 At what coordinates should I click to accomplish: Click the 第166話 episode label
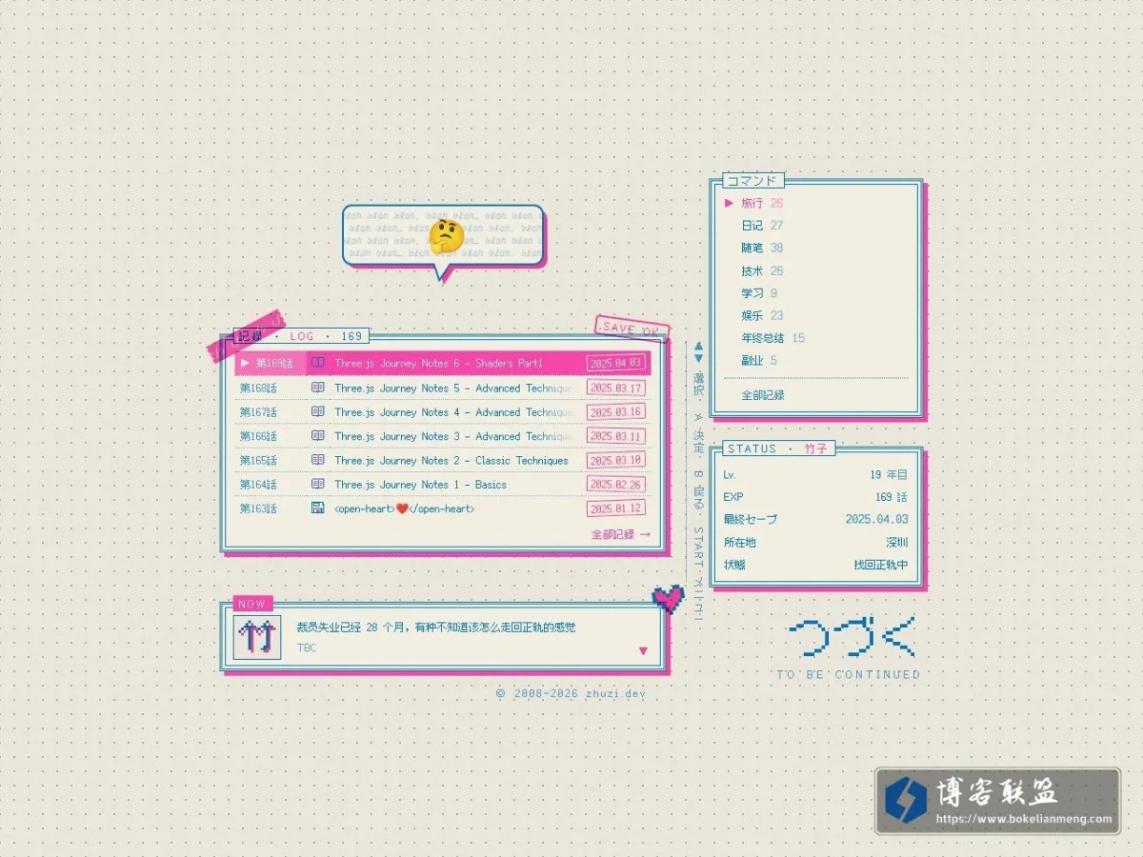click(258, 436)
